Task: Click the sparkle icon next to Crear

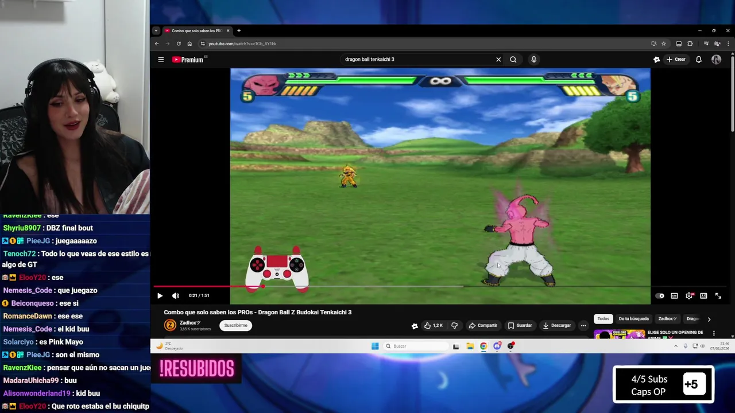Action: click(x=656, y=59)
